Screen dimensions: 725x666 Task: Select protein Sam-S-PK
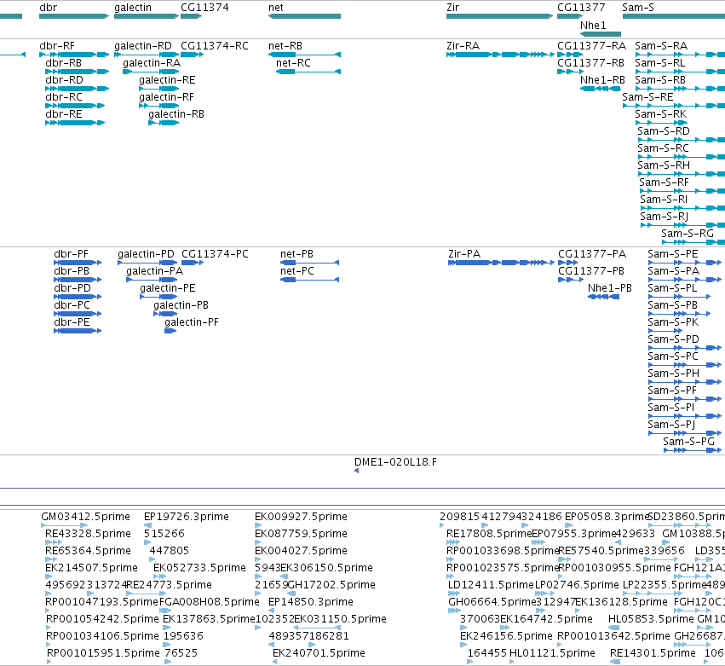point(665,331)
